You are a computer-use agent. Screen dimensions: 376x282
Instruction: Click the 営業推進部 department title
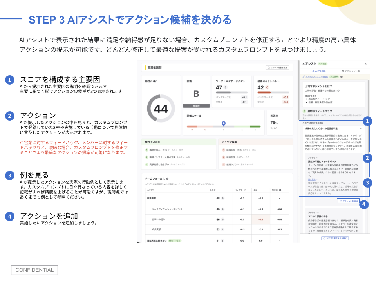click(x=154, y=67)
